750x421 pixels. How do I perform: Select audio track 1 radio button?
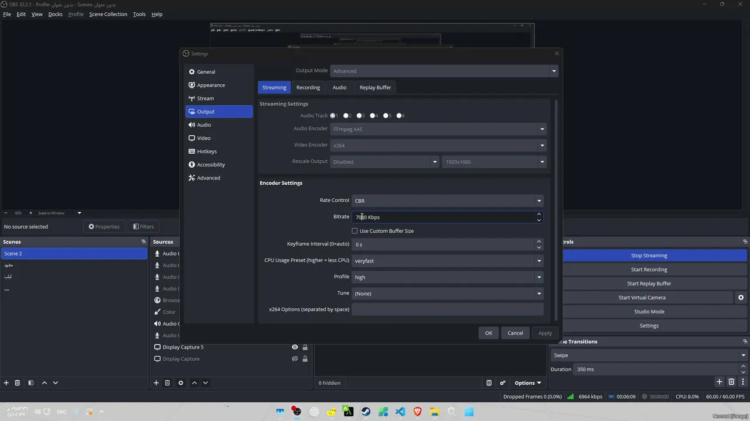click(x=333, y=116)
